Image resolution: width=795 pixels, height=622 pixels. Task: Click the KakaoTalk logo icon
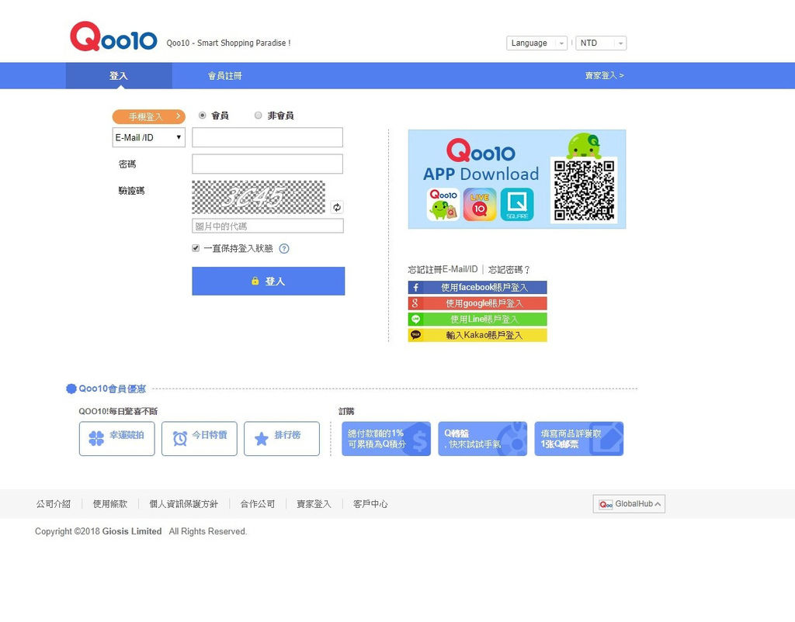(x=415, y=335)
